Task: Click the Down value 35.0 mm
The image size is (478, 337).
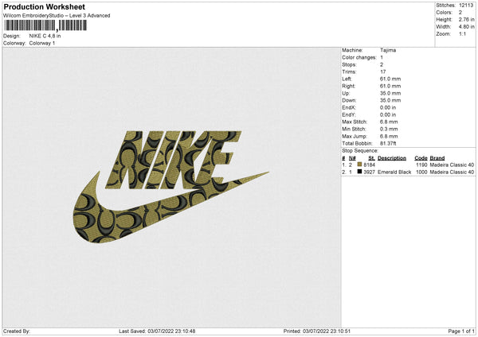Action: click(x=390, y=100)
